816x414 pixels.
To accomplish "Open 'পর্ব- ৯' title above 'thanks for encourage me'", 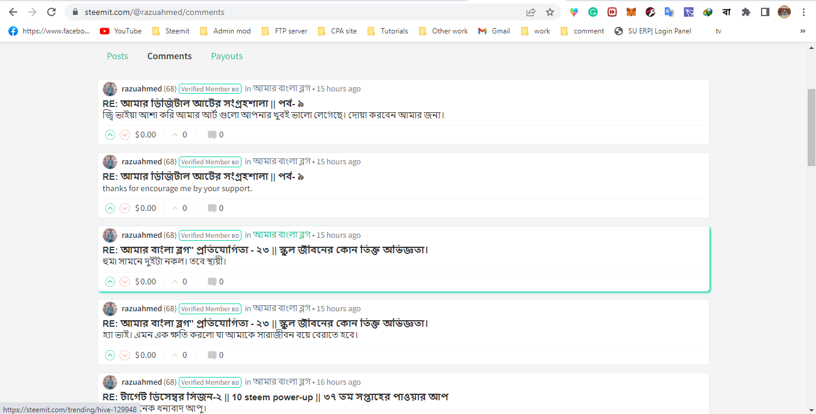I will pos(203,177).
